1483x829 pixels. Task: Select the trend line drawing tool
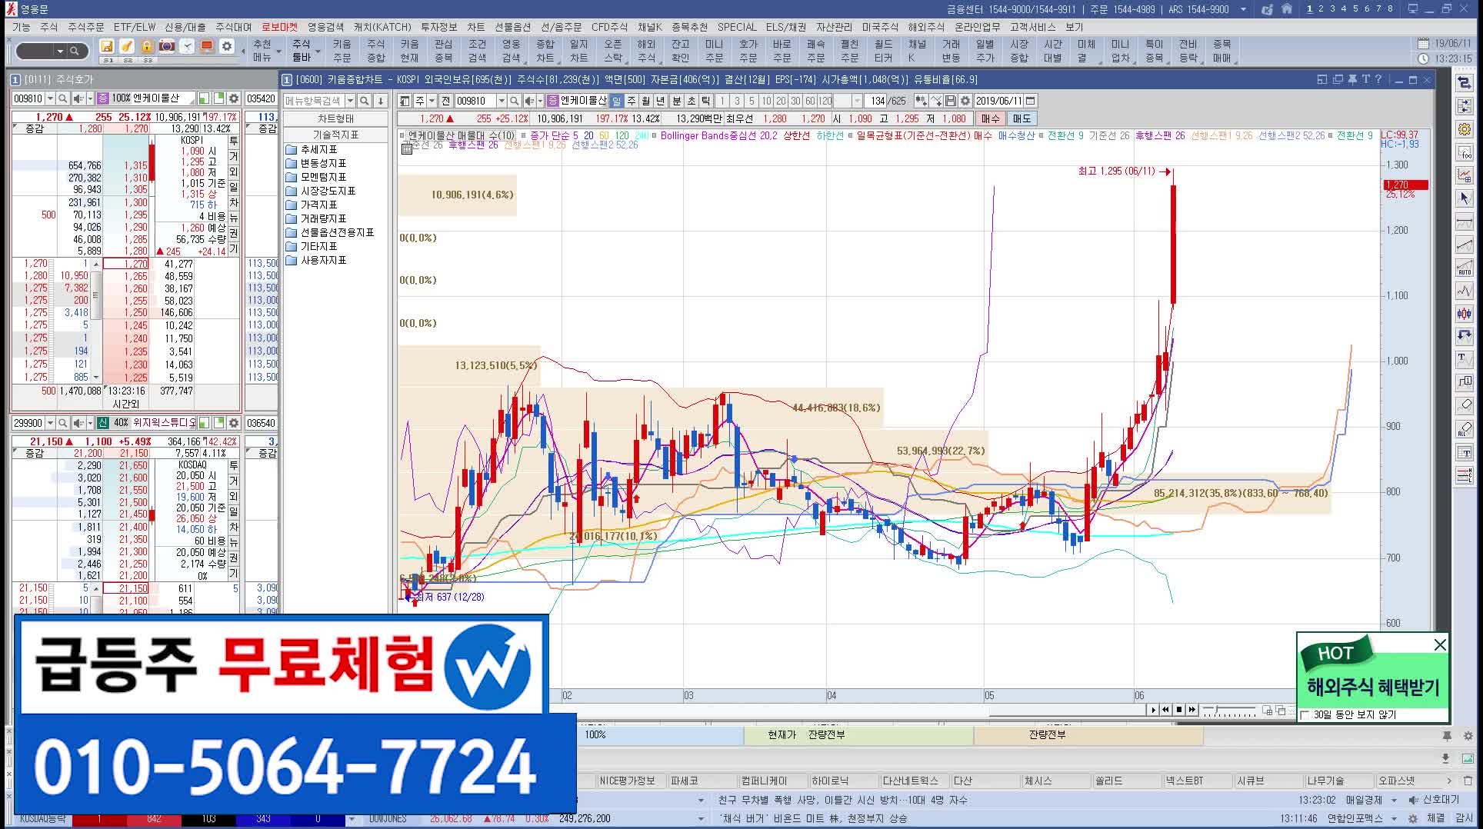[x=1465, y=245]
